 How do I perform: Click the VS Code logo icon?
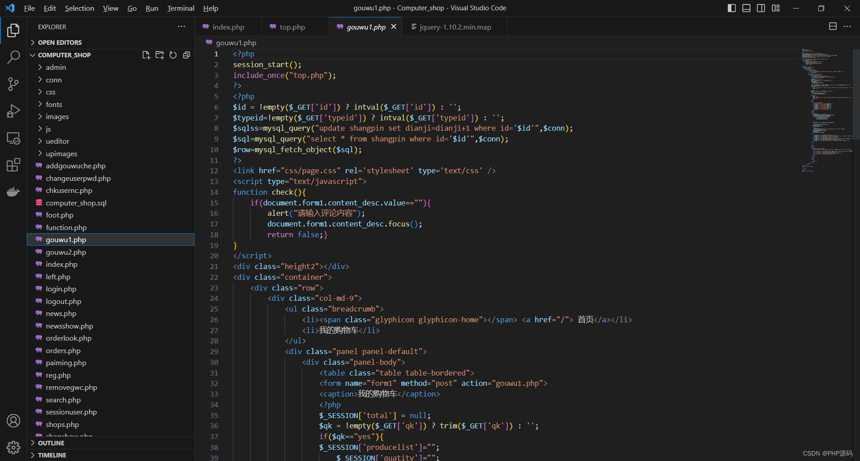10,8
